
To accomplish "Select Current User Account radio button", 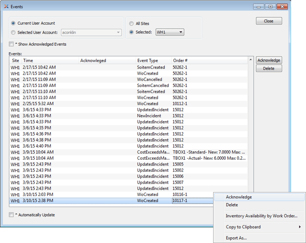I will click(x=13, y=23).
